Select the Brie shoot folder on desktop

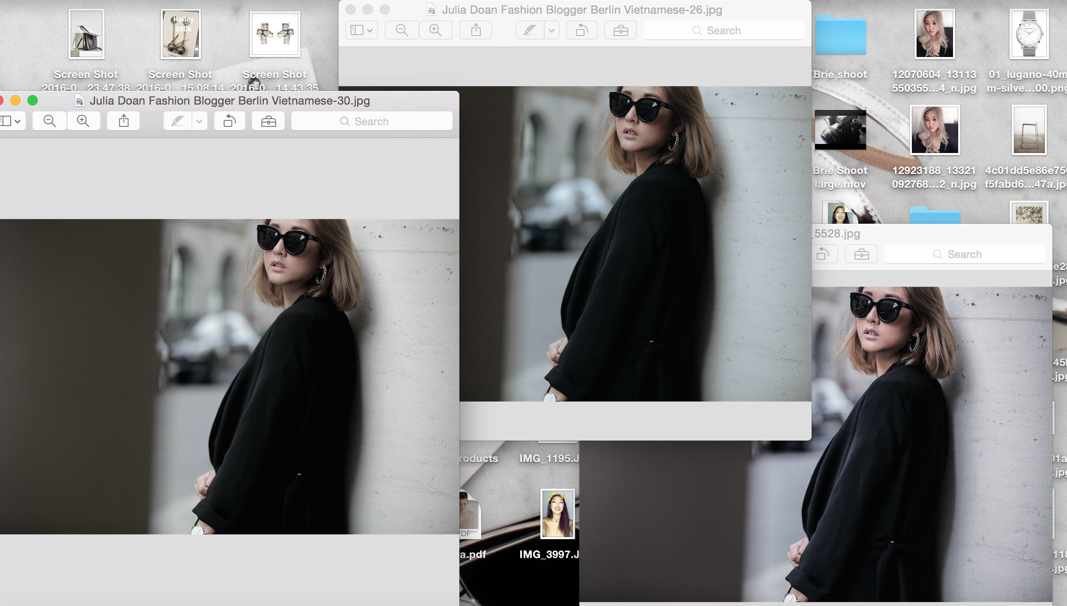click(x=840, y=35)
